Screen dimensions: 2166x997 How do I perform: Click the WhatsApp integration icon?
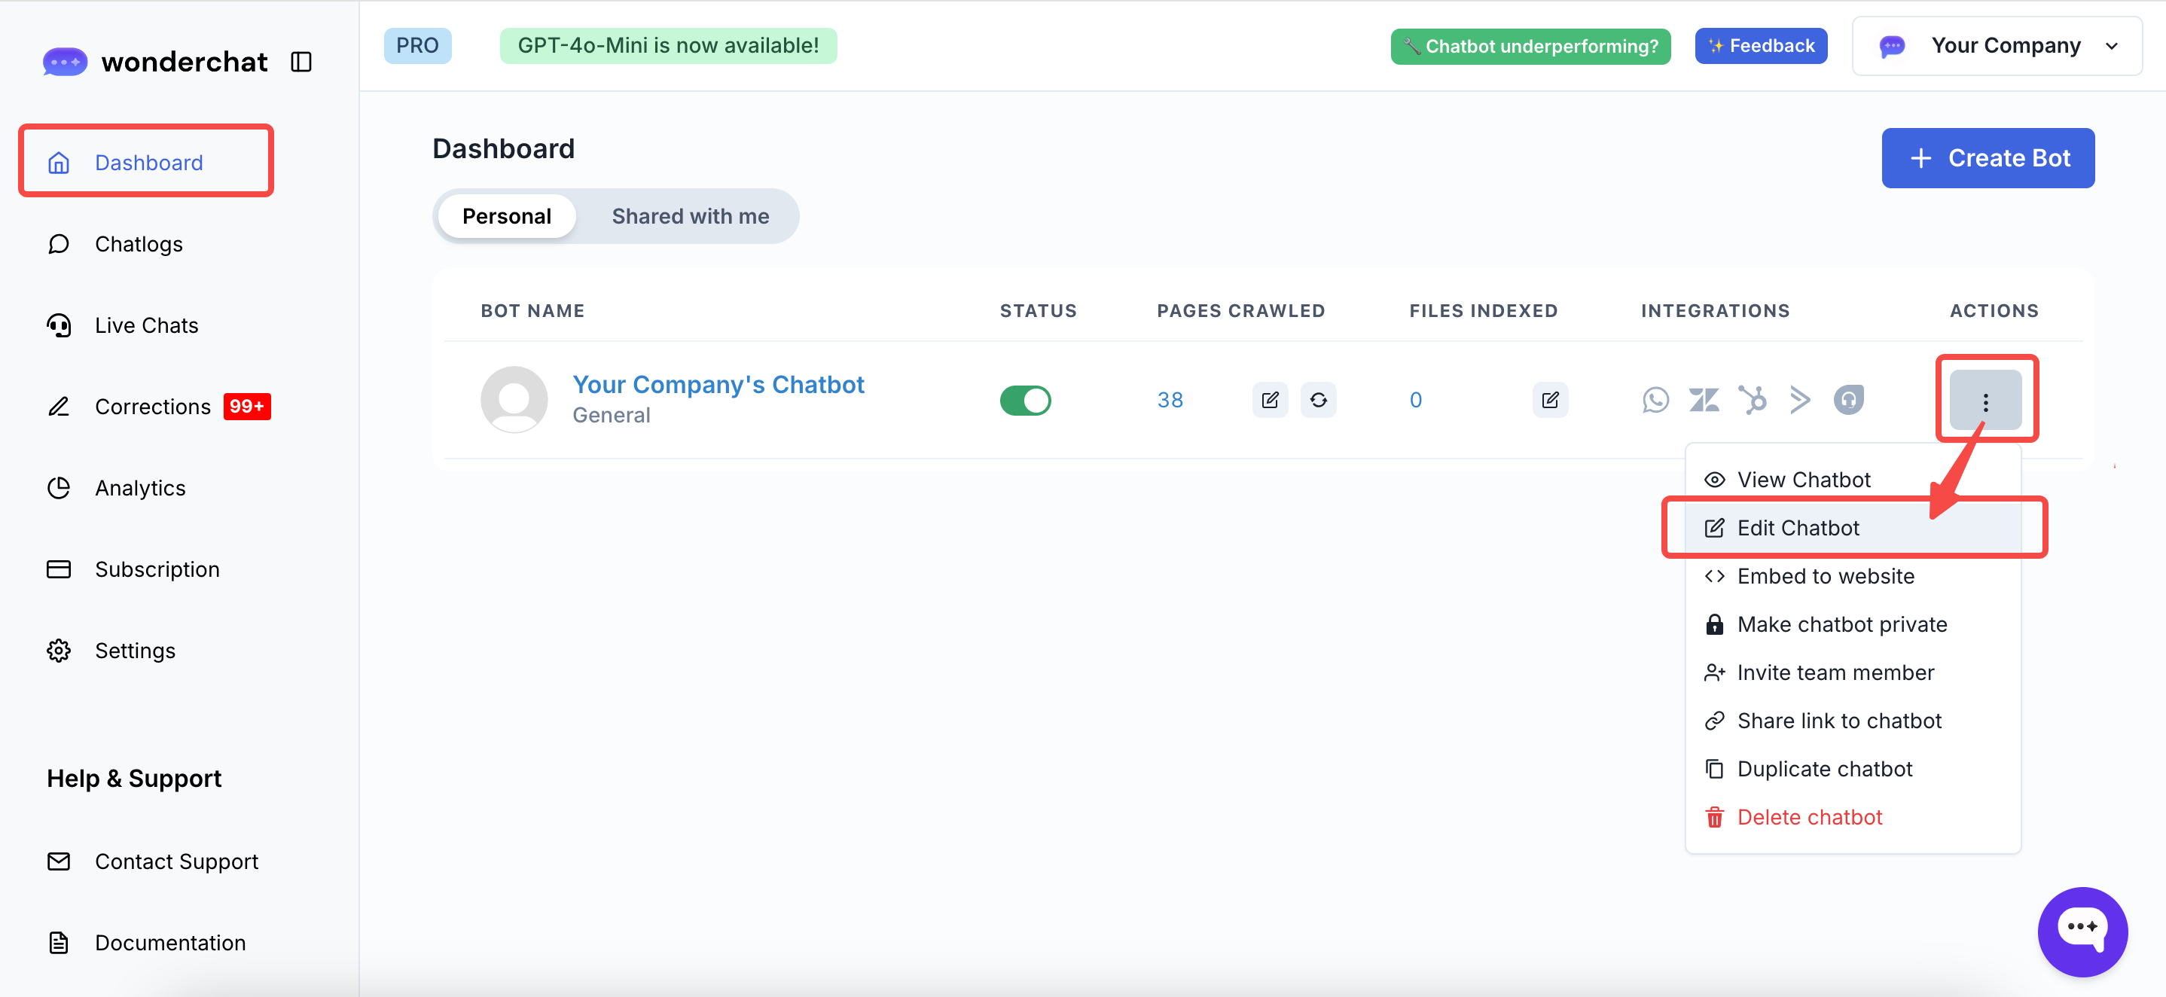tap(1655, 400)
